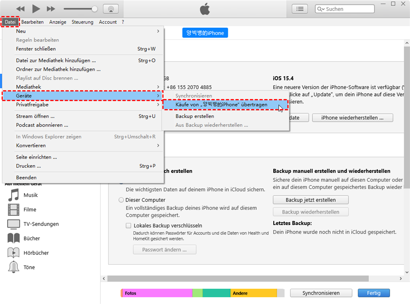Screen dimensions: 410x304
Task: Choose Drucken menu entry
Action: pos(83,166)
